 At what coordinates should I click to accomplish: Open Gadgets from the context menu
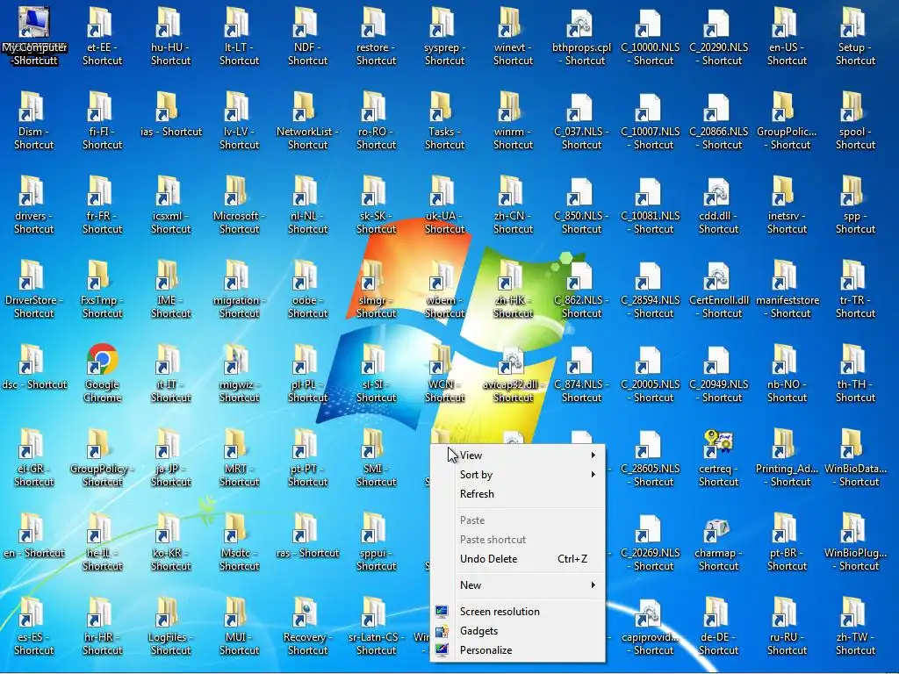click(518, 631)
